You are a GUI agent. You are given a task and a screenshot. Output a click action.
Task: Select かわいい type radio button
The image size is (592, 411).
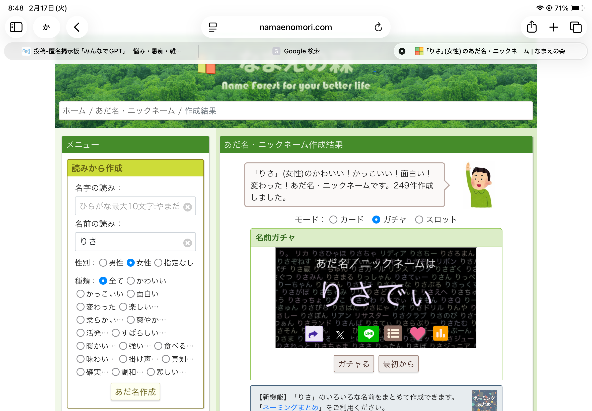click(x=131, y=281)
